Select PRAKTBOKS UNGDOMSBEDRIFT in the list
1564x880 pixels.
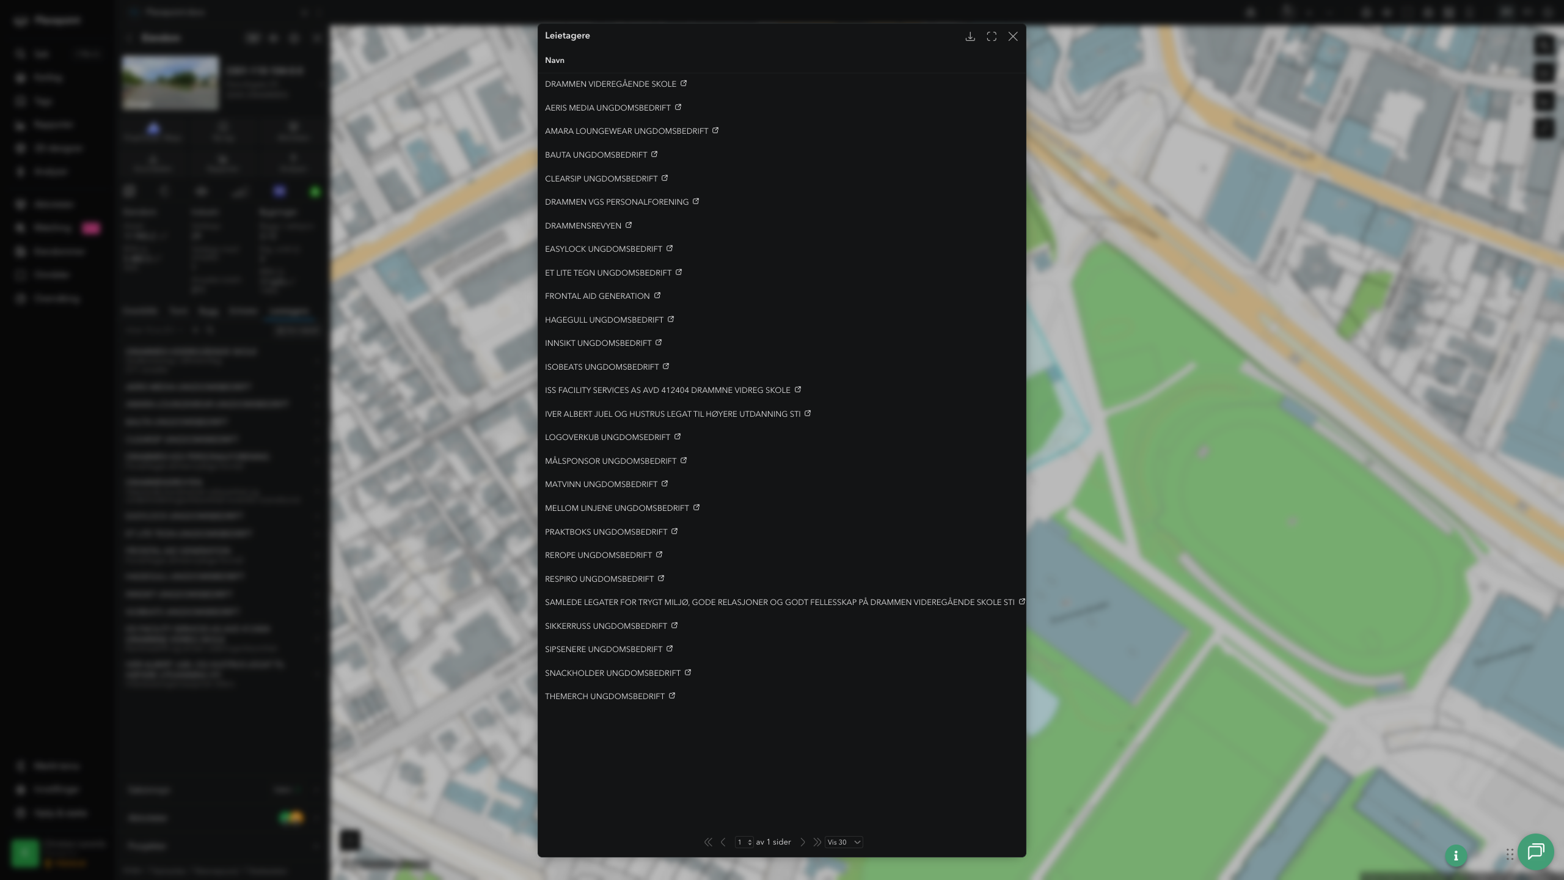point(606,532)
